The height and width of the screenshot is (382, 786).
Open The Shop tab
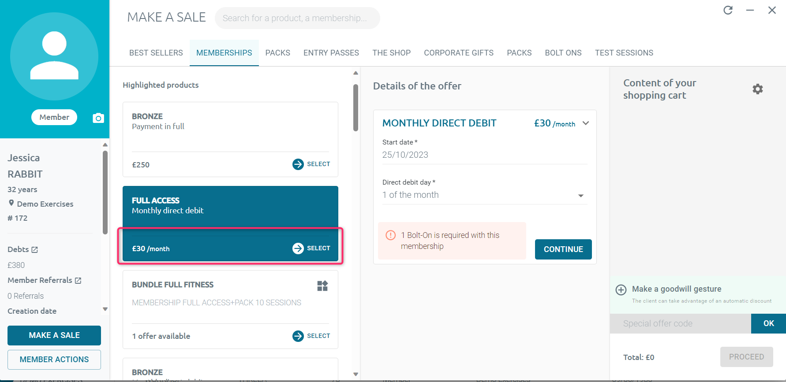point(392,53)
